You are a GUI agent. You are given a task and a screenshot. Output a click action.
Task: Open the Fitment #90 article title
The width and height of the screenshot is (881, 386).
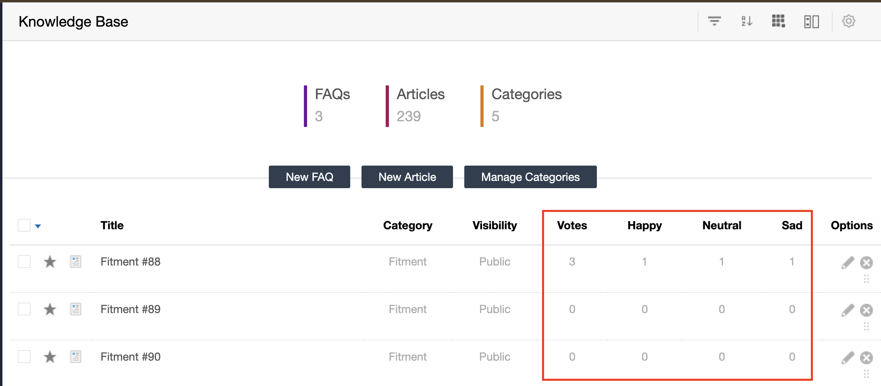pos(130,357)
